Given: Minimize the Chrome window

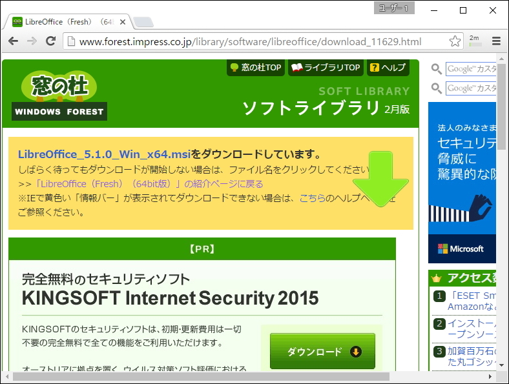Looking at the screenshot, I should click(434, 10).
